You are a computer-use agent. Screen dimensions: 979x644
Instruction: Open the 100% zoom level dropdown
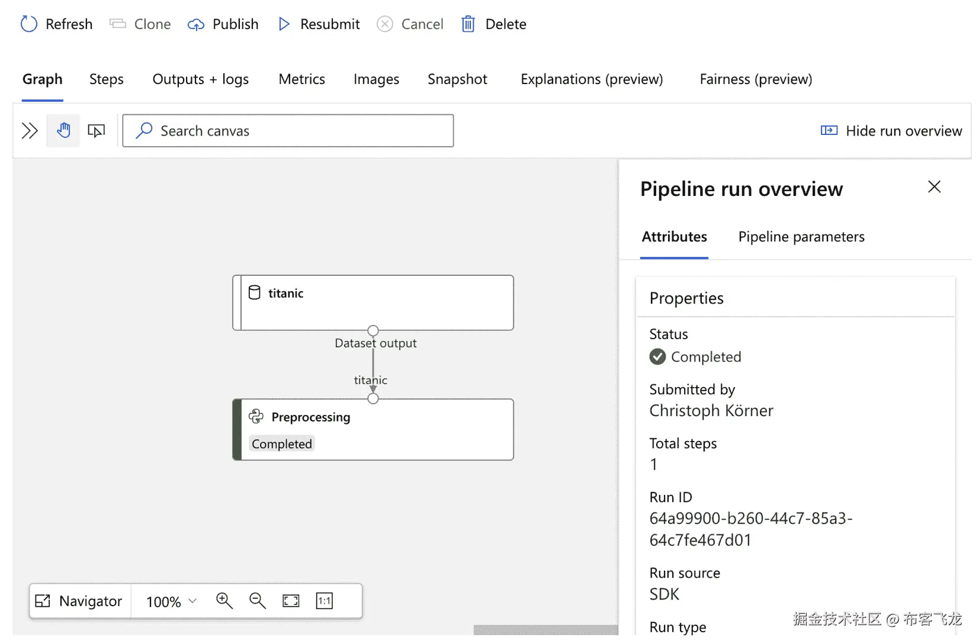coord(171,601)
